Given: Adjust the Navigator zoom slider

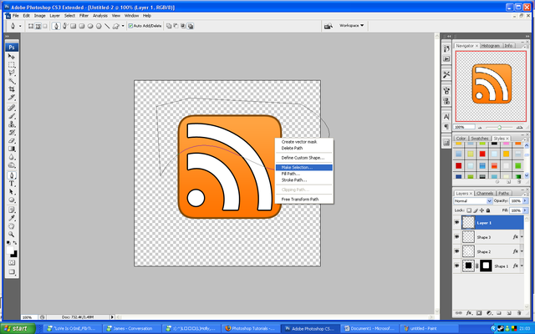Looking at the screenshot, I should point(499,128).
